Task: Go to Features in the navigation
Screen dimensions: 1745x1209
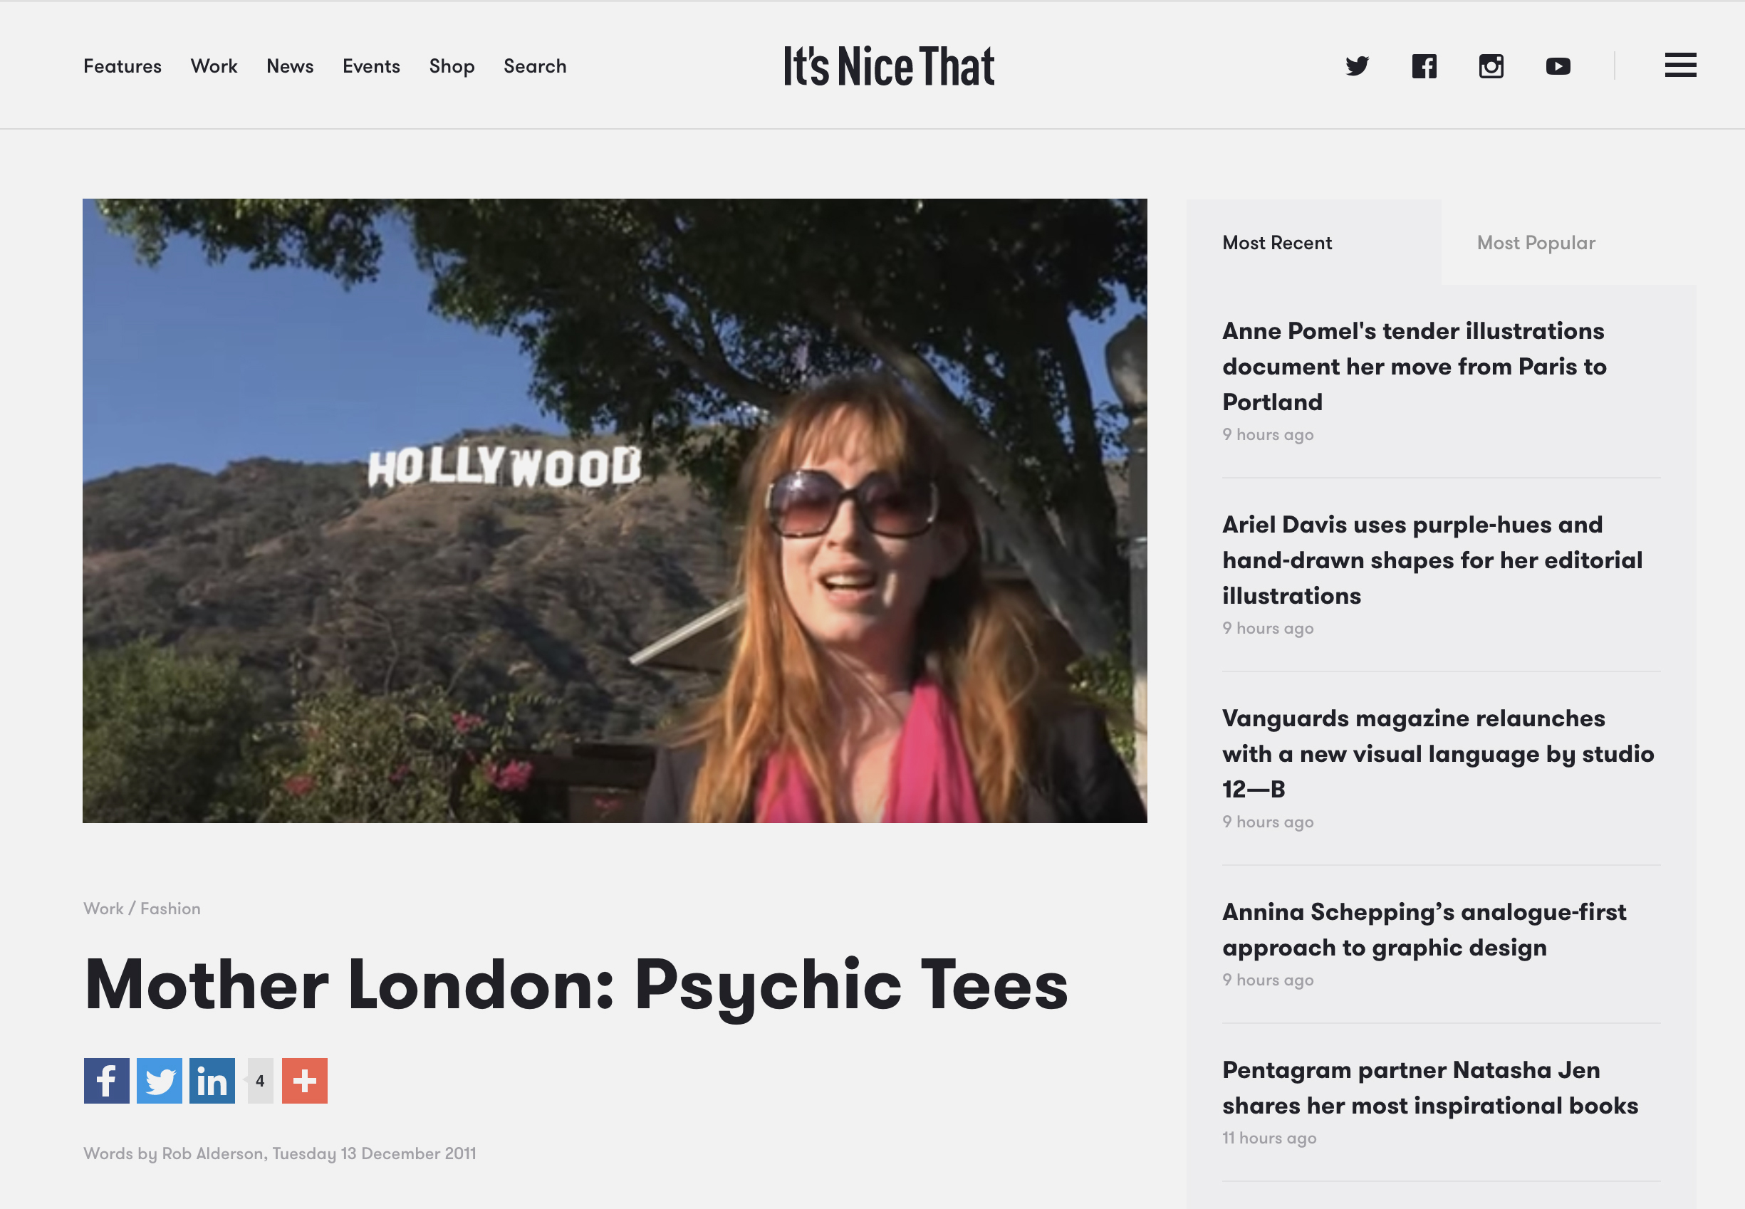Action: 122,66
